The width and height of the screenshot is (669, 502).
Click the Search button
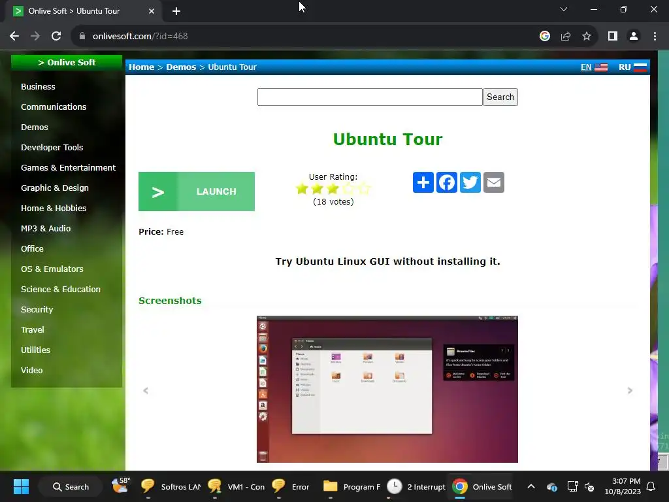pyautogui.click(x=500, y=97)
